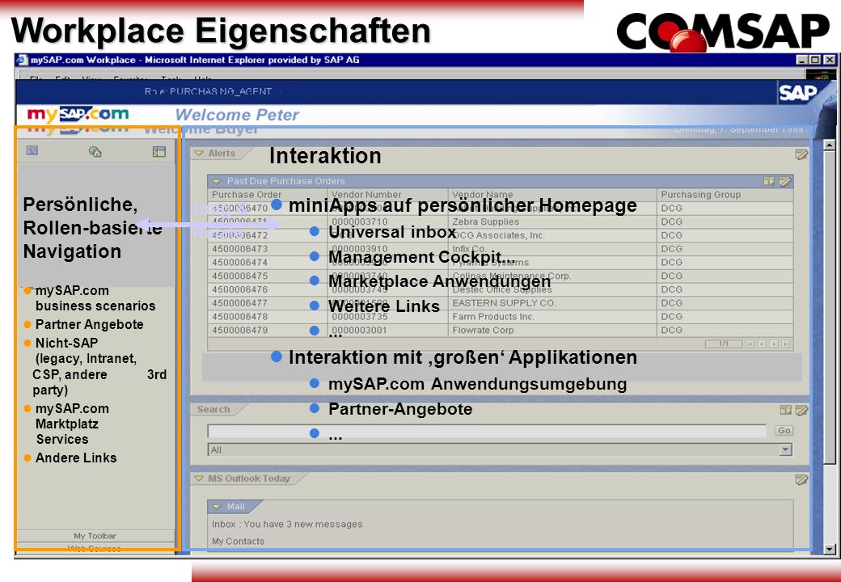Screen dimensions: 841x582
Task: Click vendor name EASTERN SUPPLY CO.
Action: click(504, 303)
